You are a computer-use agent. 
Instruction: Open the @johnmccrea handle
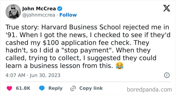(x=39, y=15)
